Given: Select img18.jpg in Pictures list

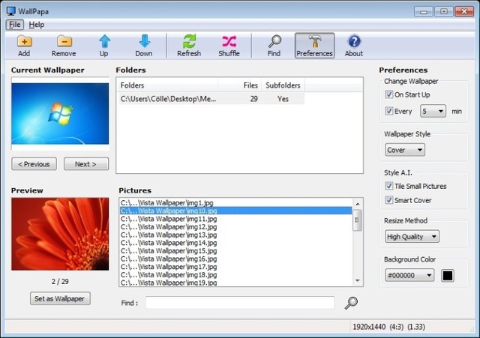Looking at the screenshot, I should [235, 274].
